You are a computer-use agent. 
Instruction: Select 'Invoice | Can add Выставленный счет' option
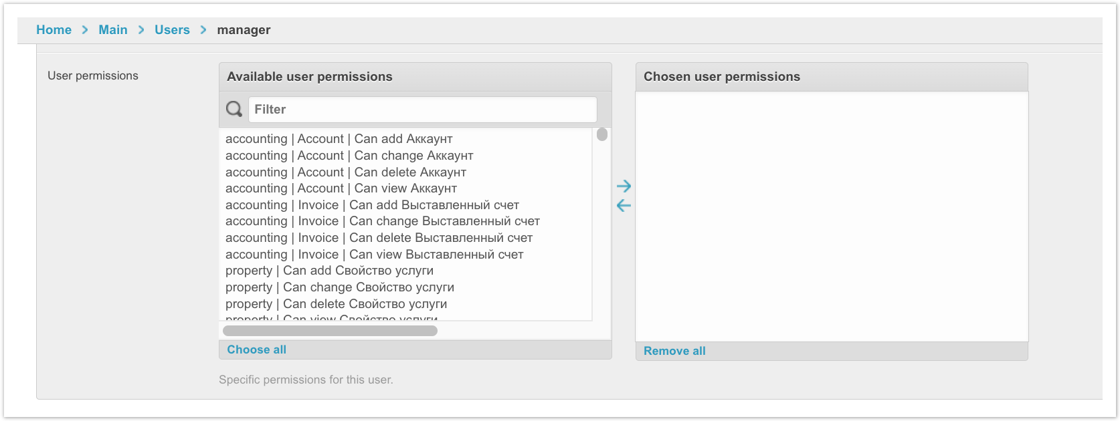[x=372, y=205]
